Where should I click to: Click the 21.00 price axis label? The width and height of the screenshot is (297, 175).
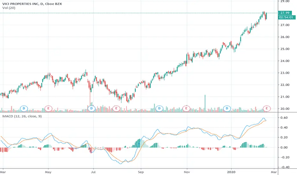[x=285, y=97]
